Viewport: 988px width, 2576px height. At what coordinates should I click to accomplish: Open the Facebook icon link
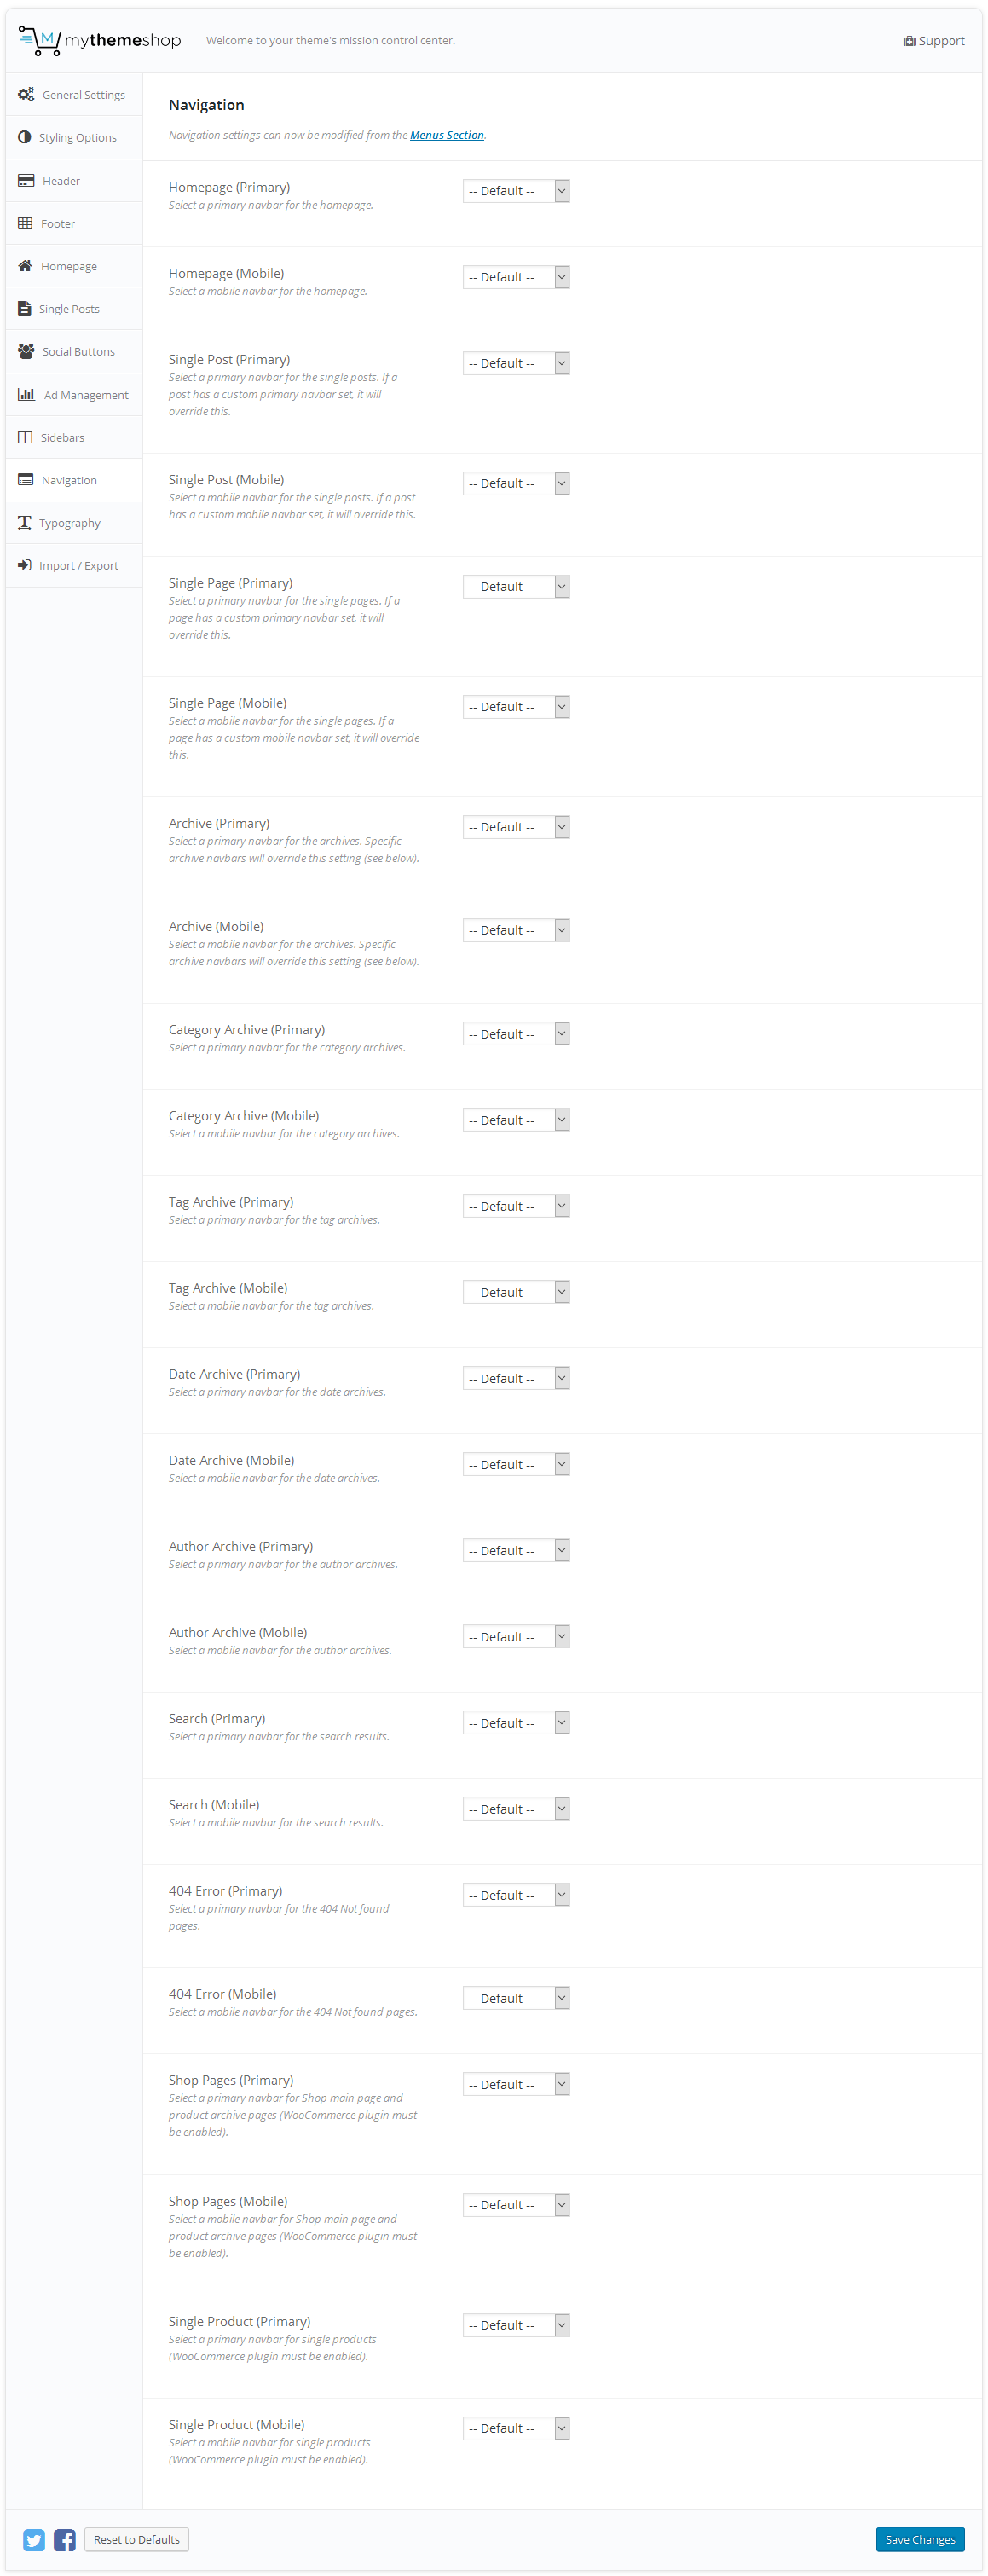pos(65,2540)
